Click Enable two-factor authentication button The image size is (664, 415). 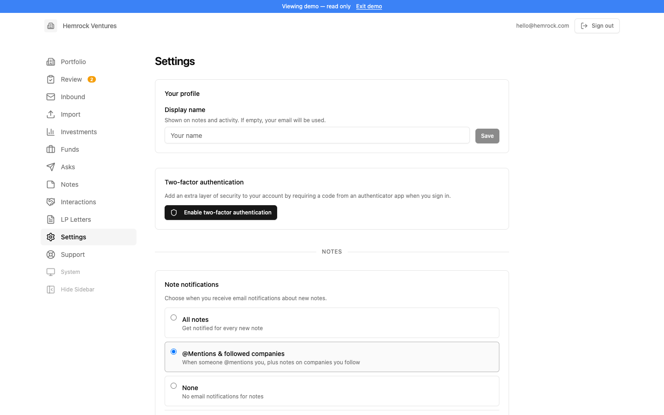pos(221,213)
